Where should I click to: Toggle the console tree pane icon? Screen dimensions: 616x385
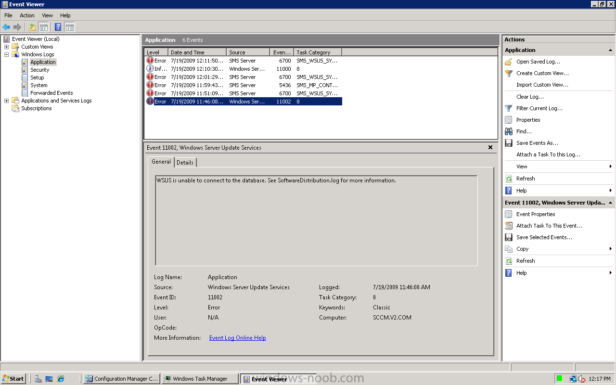pyautogui.click(x=43, y=27)
